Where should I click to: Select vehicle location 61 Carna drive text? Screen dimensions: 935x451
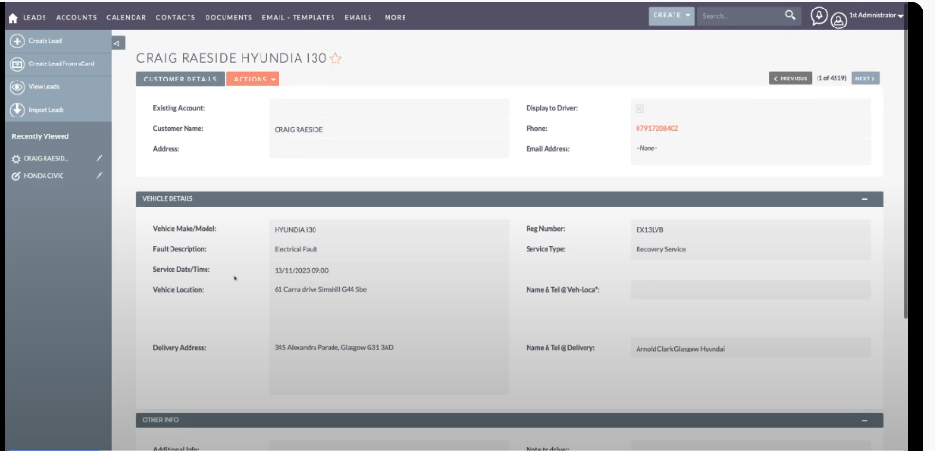[x=320, y=289]
